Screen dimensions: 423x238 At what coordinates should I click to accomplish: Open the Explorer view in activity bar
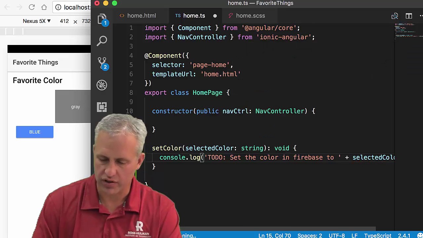(x=102, y=19)
